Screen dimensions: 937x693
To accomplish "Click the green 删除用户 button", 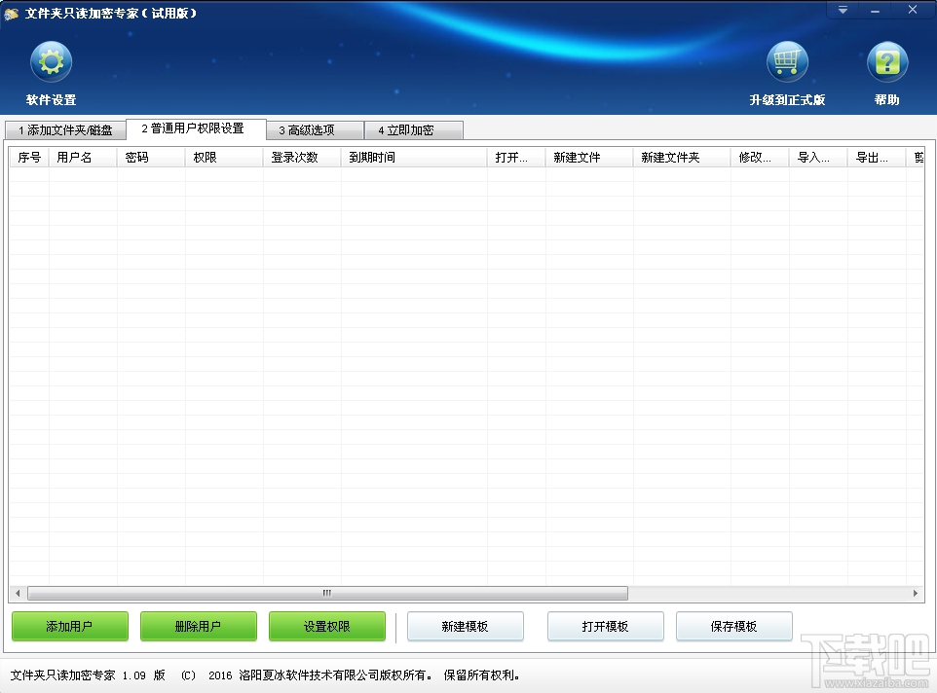I will [x=199, y=626].
